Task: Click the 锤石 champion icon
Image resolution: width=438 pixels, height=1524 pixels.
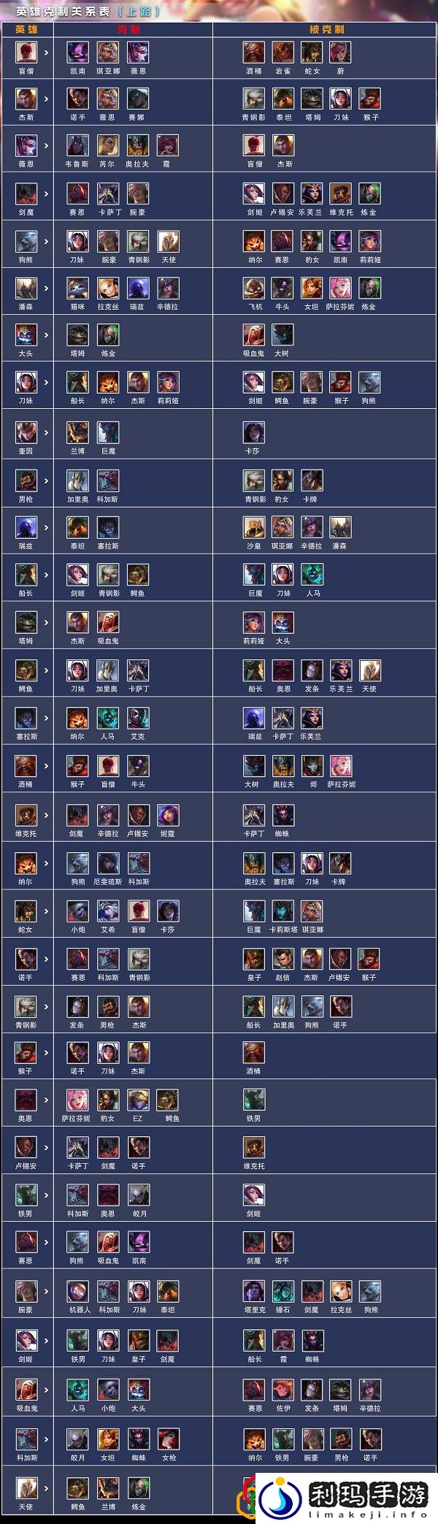Action: click(283, 1291)
